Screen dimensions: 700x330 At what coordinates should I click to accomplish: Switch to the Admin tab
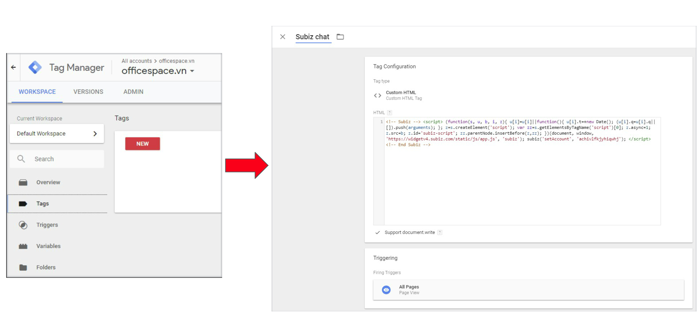pos(133,92)
